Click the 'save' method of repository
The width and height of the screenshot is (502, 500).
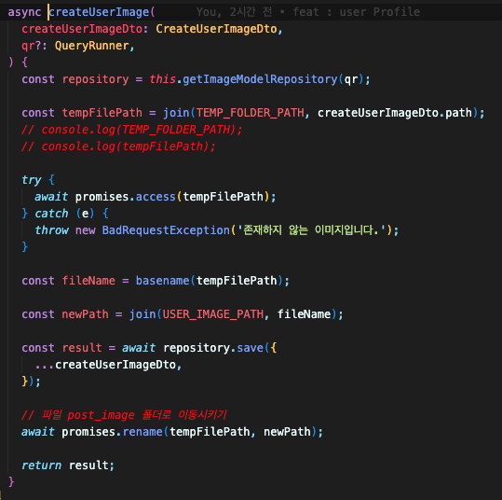(x=250, y=348)
